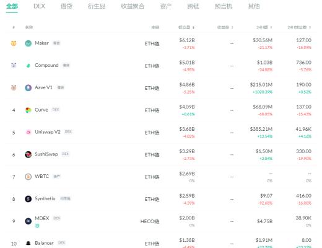Click Synthetix's $9.07 24H amount
The width and height of the screenshot is (322, 248).
coord(266,196)
